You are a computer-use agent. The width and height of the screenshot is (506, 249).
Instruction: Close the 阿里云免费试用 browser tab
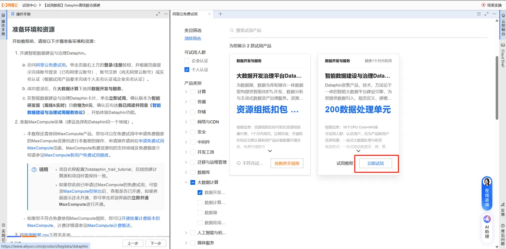click(209, 14)
